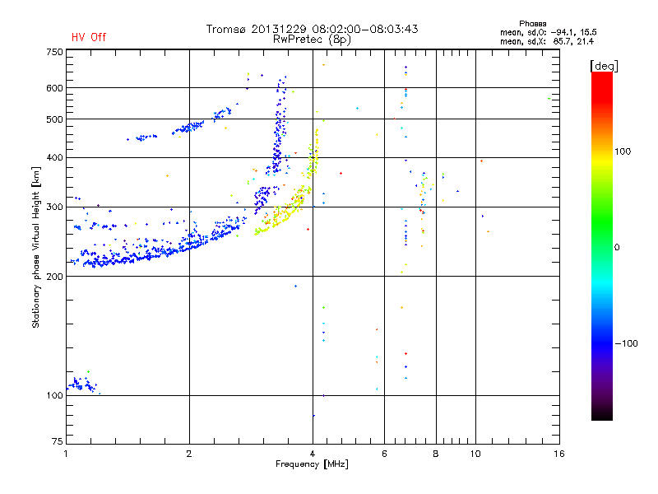This screenshot has height=494, width=658.
Task: Click the x-axis '16' tick label
Action: 559,454
